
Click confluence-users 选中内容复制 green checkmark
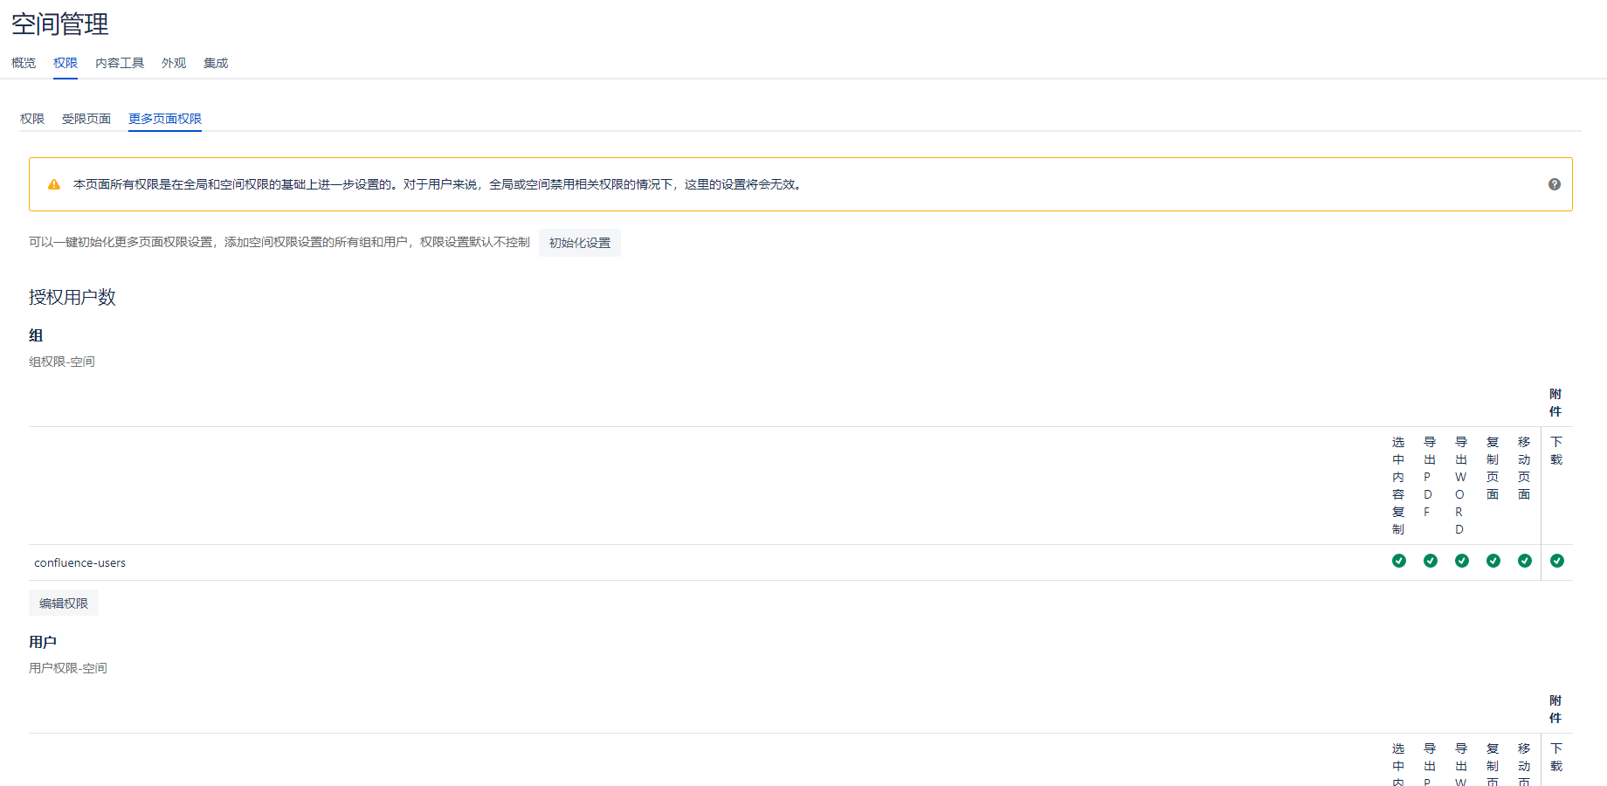point(1398,561)
